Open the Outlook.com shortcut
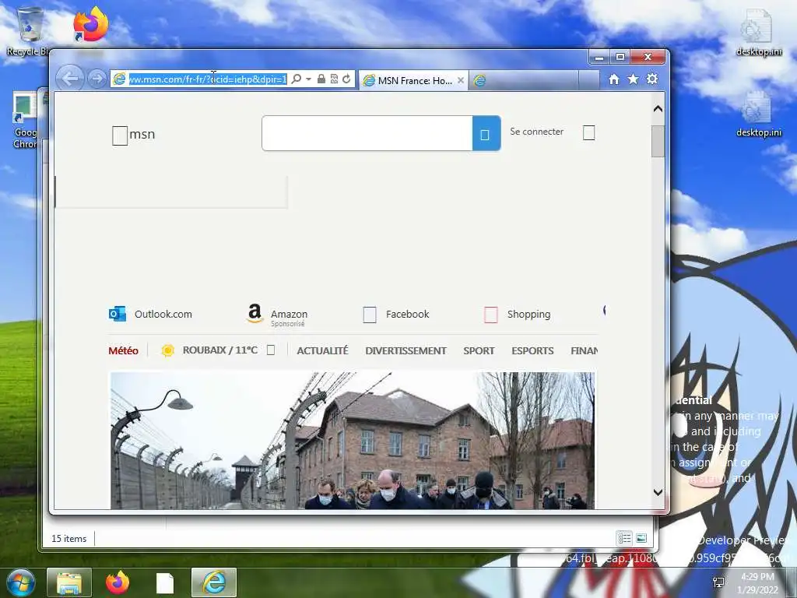 (150, 315)
